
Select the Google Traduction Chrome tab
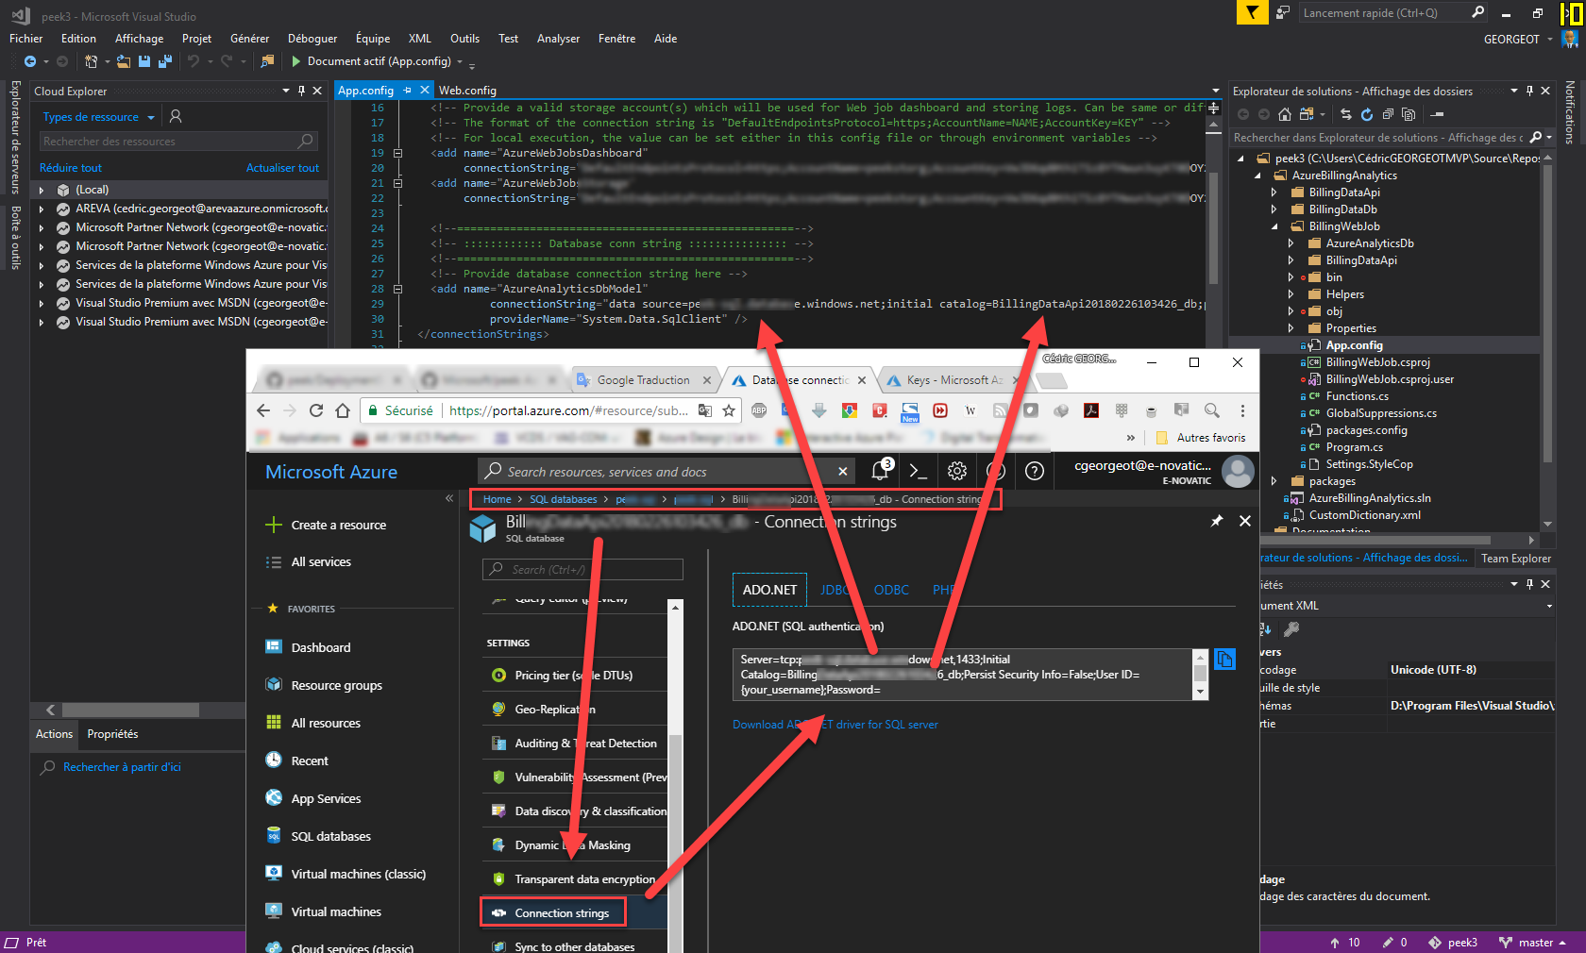click(x=642, y=380)
